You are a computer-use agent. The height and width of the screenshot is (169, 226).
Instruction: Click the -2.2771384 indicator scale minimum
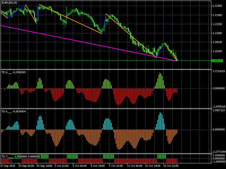tap(219, 151)
